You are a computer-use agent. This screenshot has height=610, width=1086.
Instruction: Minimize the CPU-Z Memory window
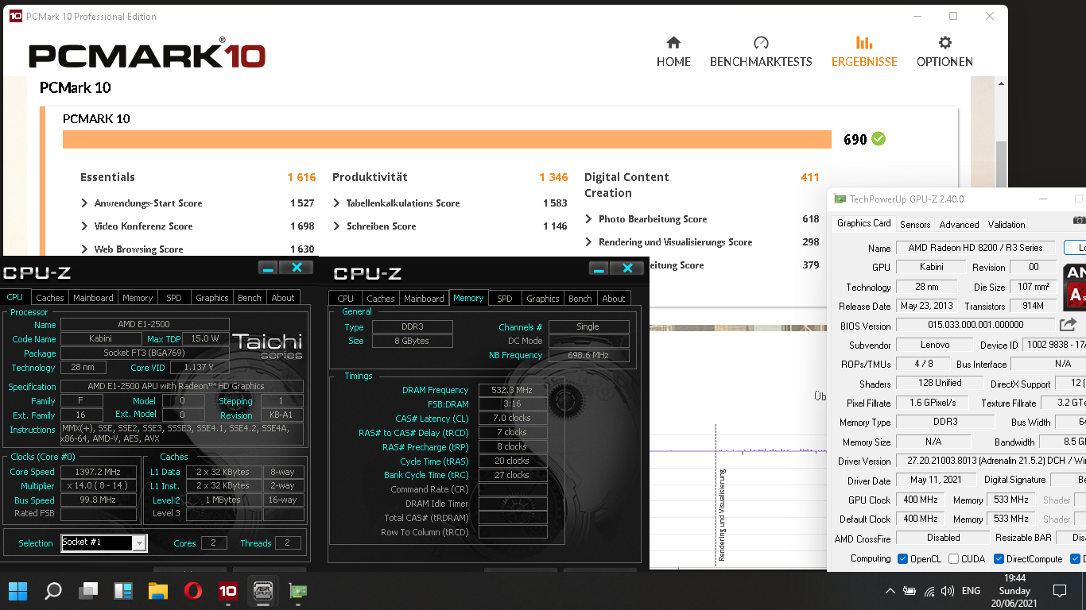pos(599,268)
